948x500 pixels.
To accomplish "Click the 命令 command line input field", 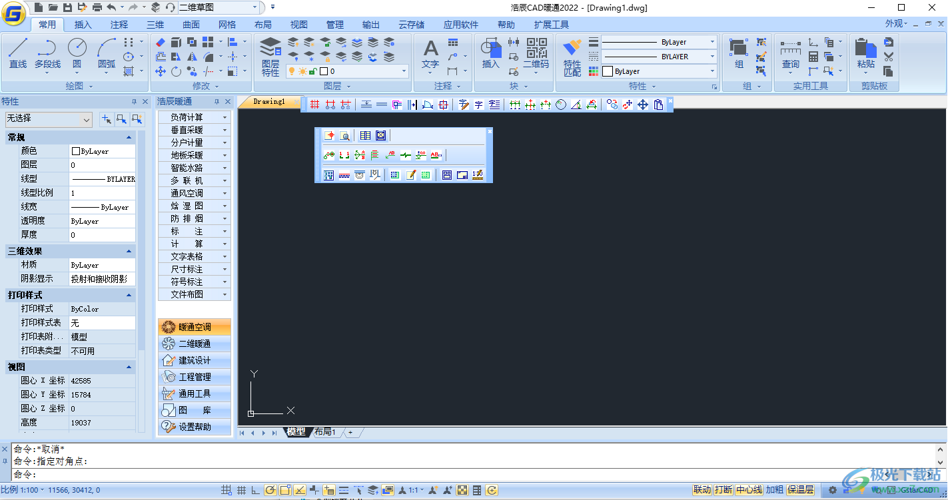I will pos(473,475).
